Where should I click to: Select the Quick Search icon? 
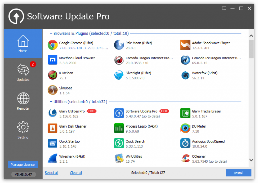tap(119, 143)
